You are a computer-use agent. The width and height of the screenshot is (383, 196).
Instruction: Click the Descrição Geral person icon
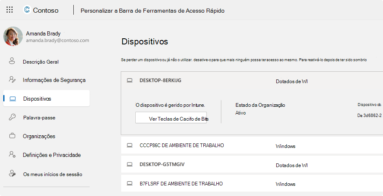(12, 61)
